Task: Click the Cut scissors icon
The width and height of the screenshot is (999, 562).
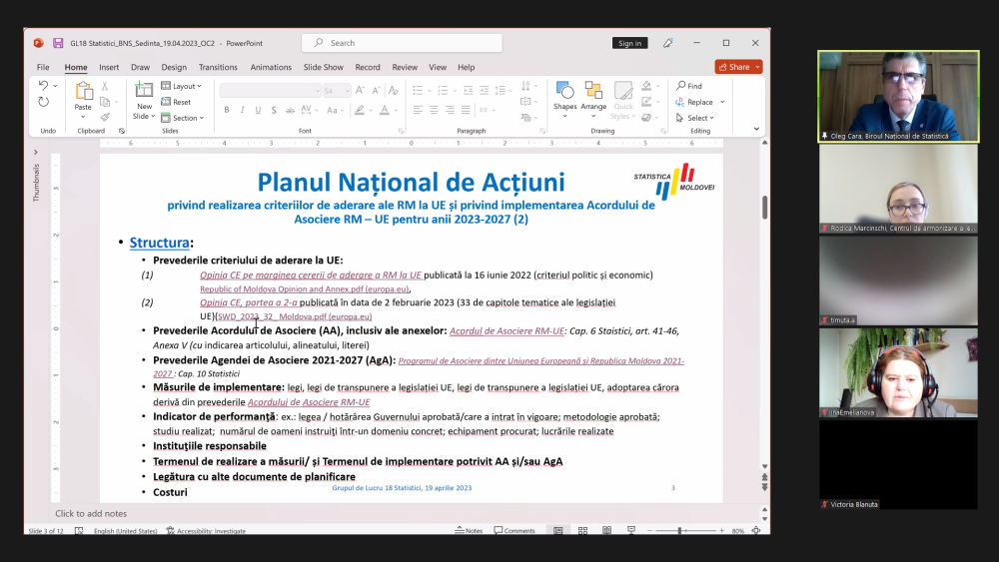Action: 105,86
